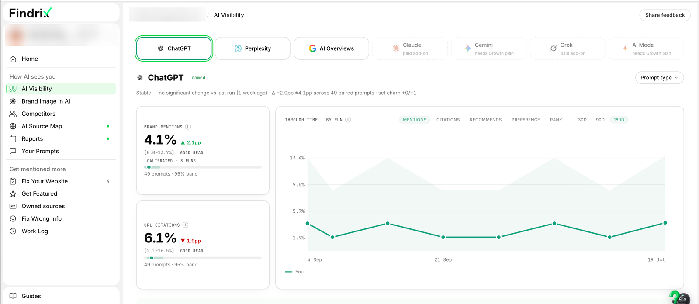Click the AI Mode sparkle icon
This screenshot has width=699, height=304.
click(625, 48)
